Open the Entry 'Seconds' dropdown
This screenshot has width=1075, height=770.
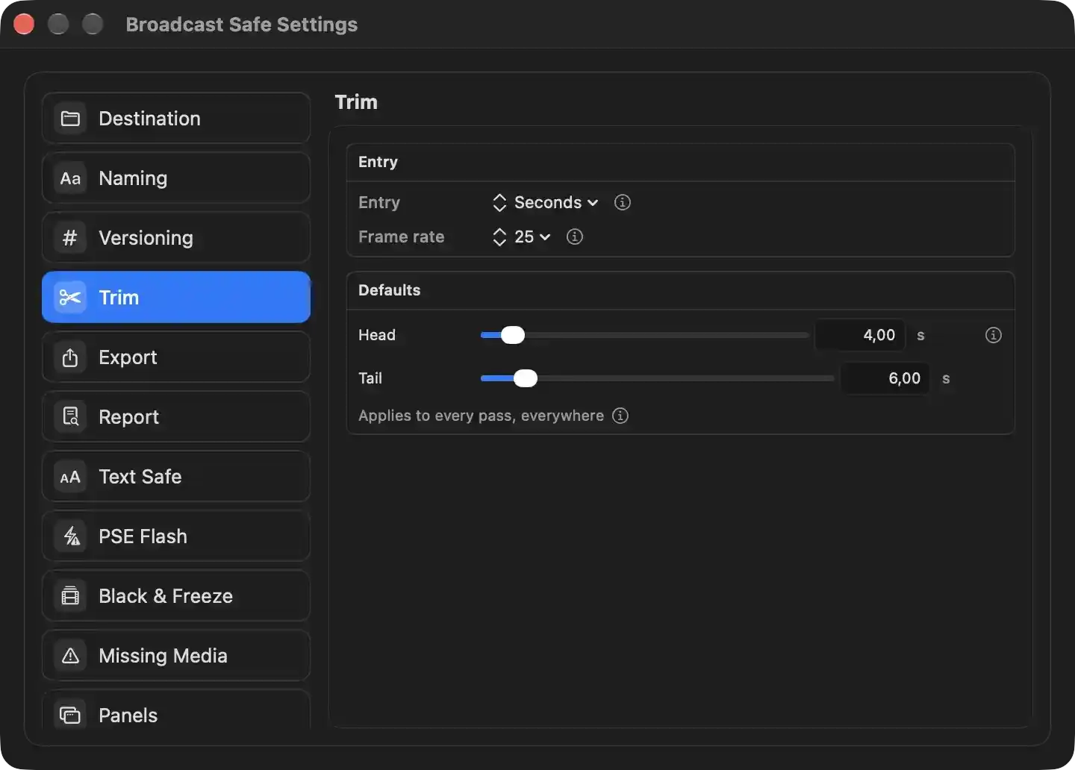(546, 202)
